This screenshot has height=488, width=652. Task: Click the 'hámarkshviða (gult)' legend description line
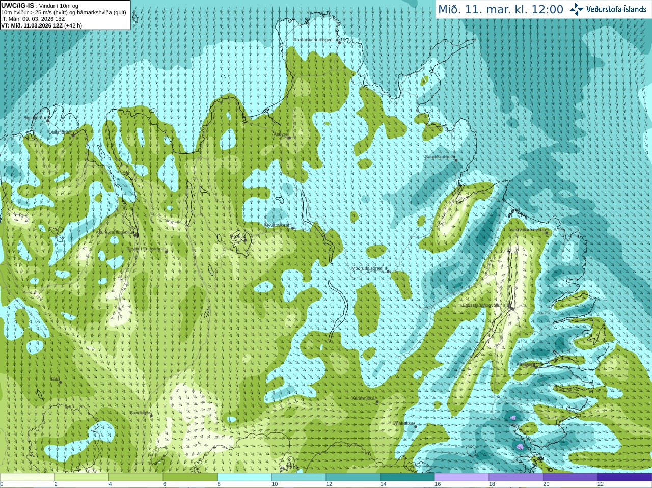point(64,12)
